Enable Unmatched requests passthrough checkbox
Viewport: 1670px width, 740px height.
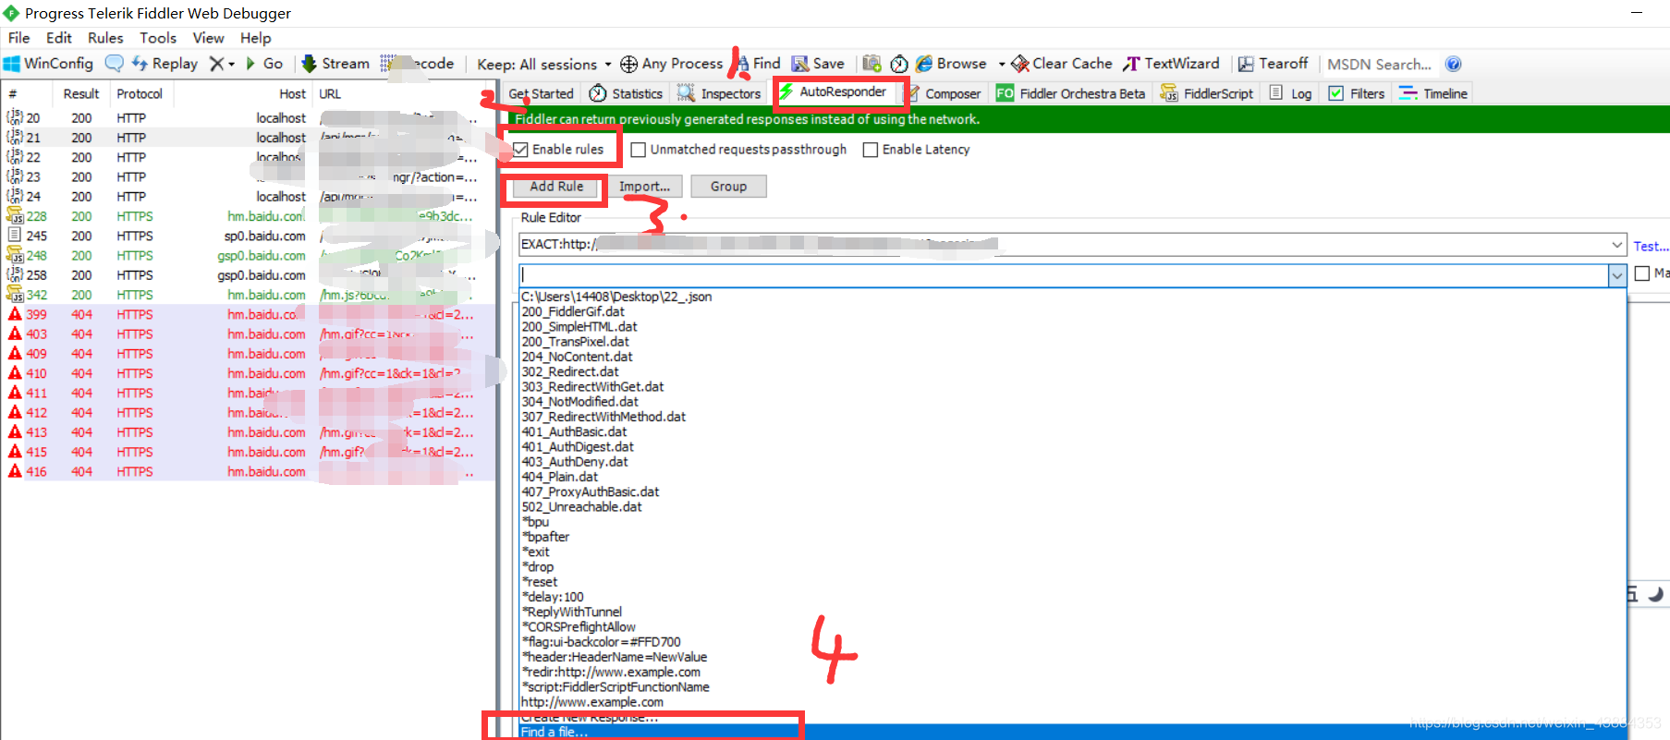[638, 150]
